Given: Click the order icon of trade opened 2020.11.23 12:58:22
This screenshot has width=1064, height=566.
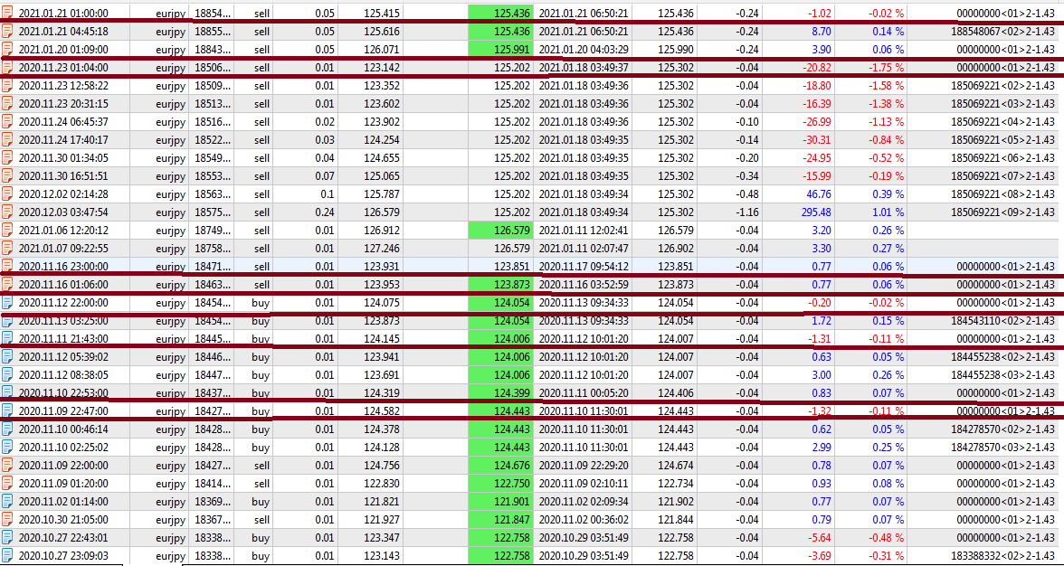Looking at the screenshot, I should (x=7, y=85).
